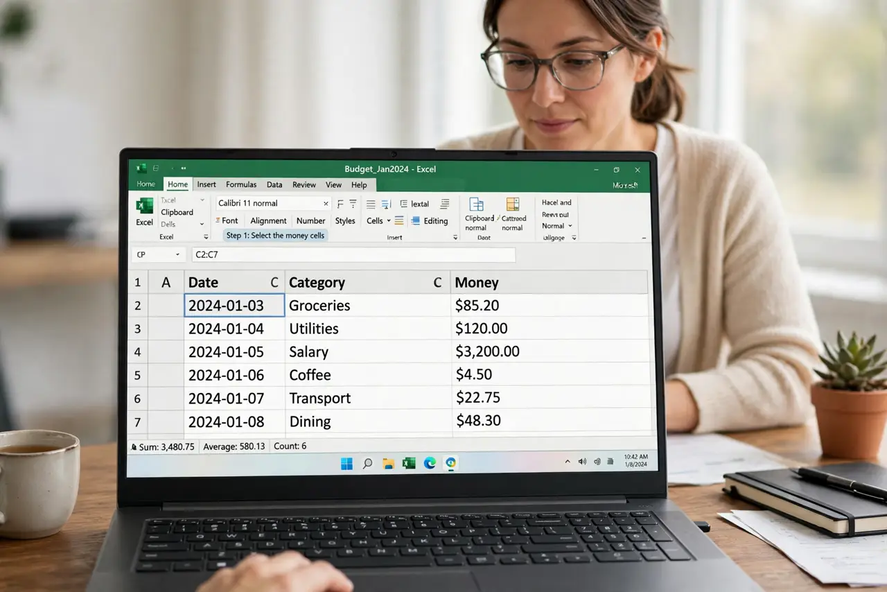This screenshot has width=887, height=592.
Task: Click the Styles button
Action: [345, 221]
